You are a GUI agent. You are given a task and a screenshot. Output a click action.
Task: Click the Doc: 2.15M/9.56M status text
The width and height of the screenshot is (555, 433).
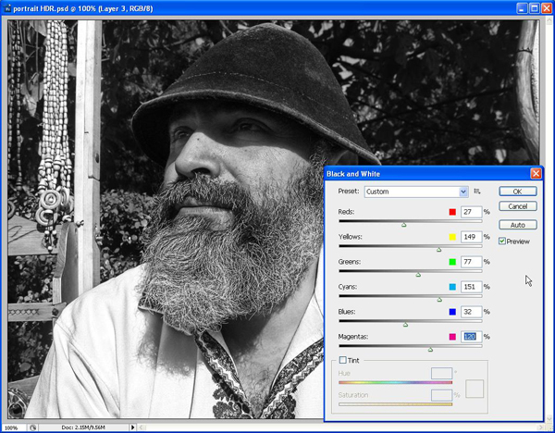point(83,427)
